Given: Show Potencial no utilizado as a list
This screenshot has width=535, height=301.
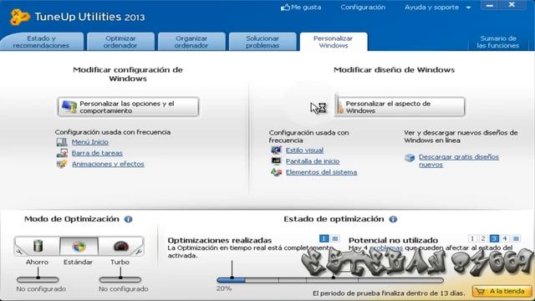Looking at the screenshot, I should 517,238.
